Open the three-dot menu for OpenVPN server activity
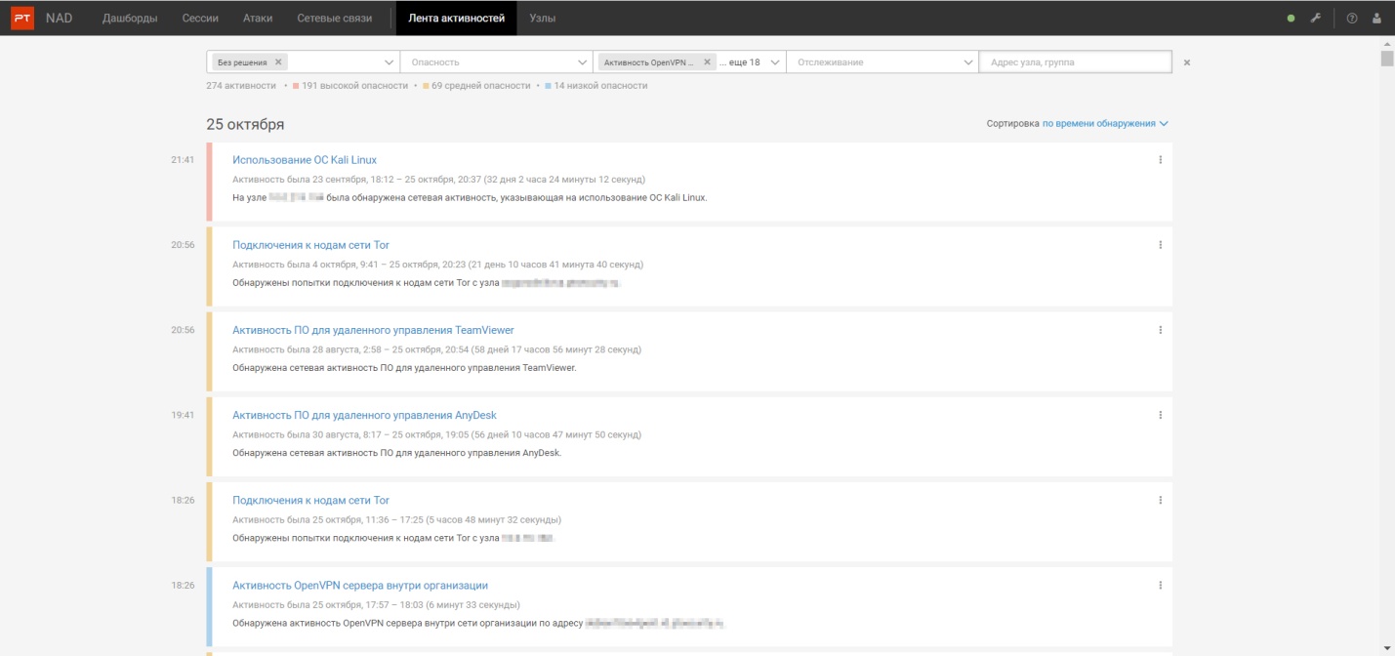Screen dimensions: 1395x656 click(x=1160, y=586)
